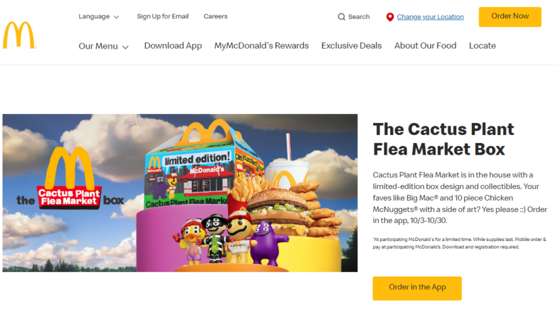
Task: Open MyMcDonald's Rewards menu item
Action: click(261, 46)
